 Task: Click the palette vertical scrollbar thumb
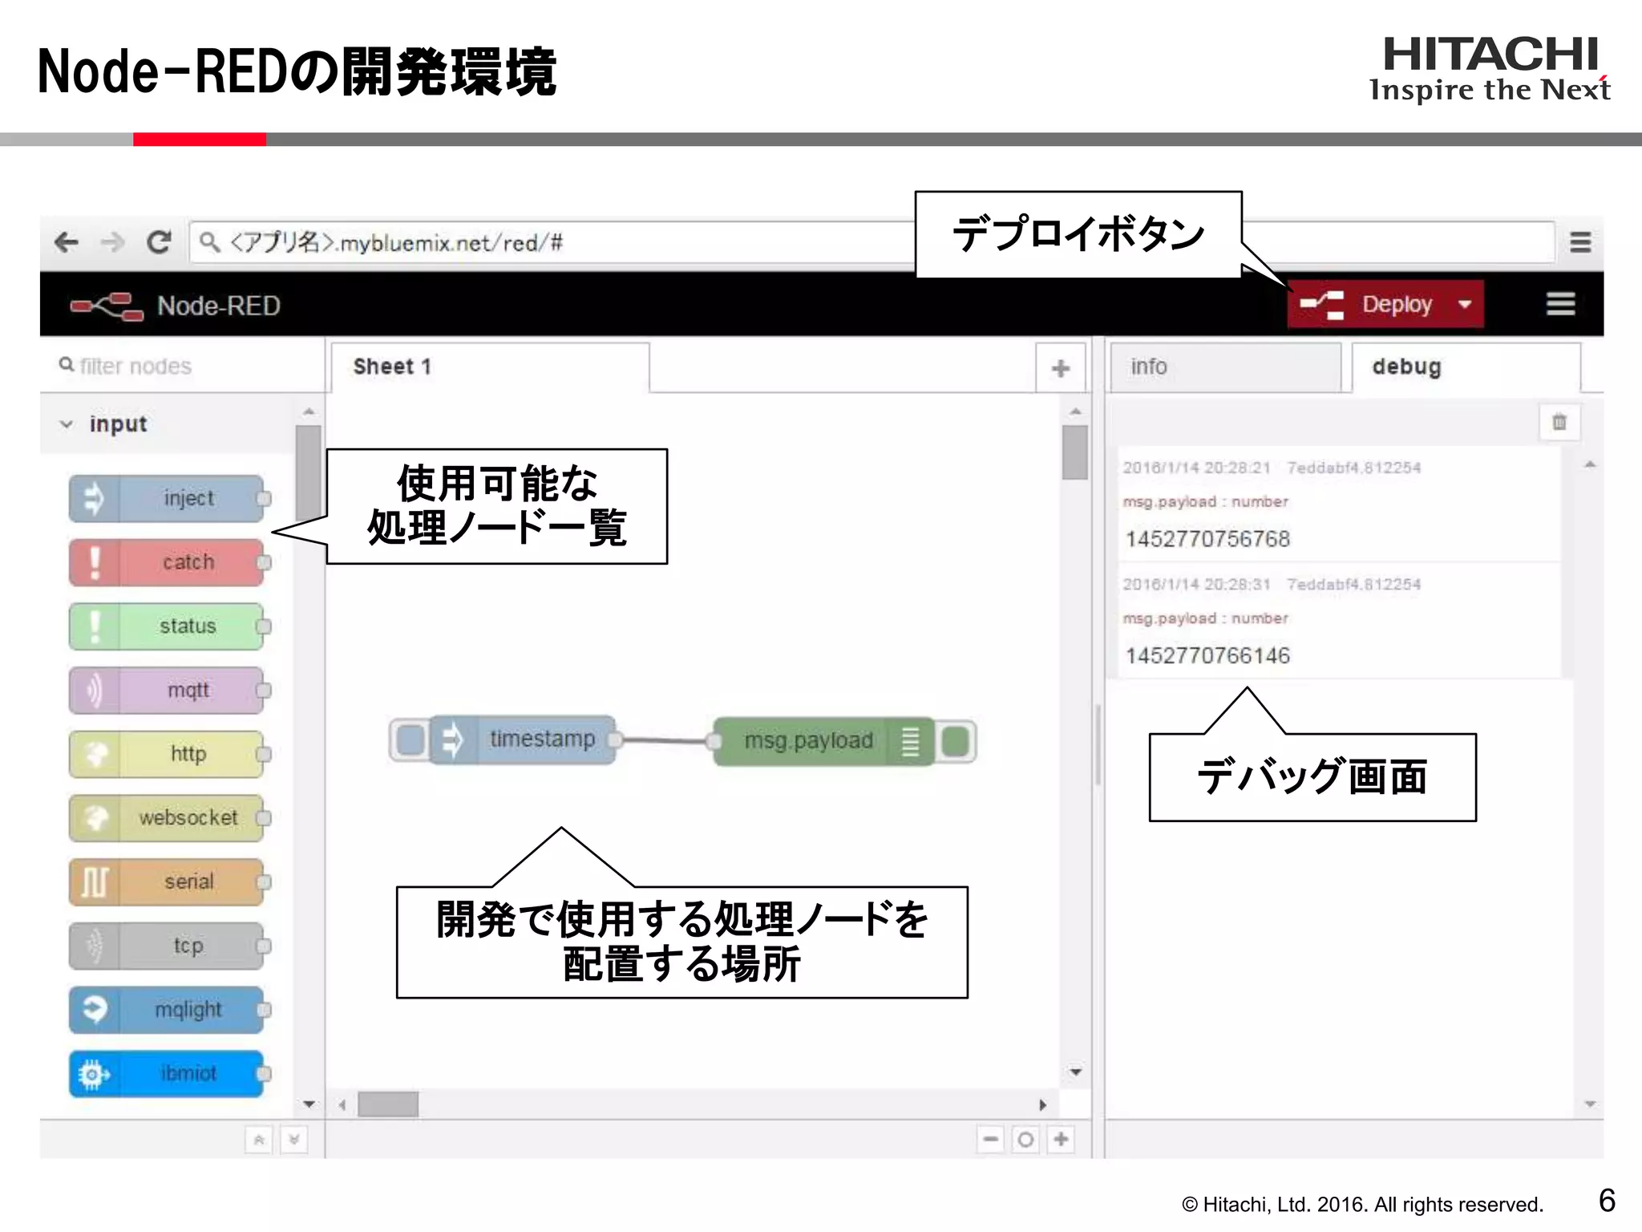[x=309, y=475]
